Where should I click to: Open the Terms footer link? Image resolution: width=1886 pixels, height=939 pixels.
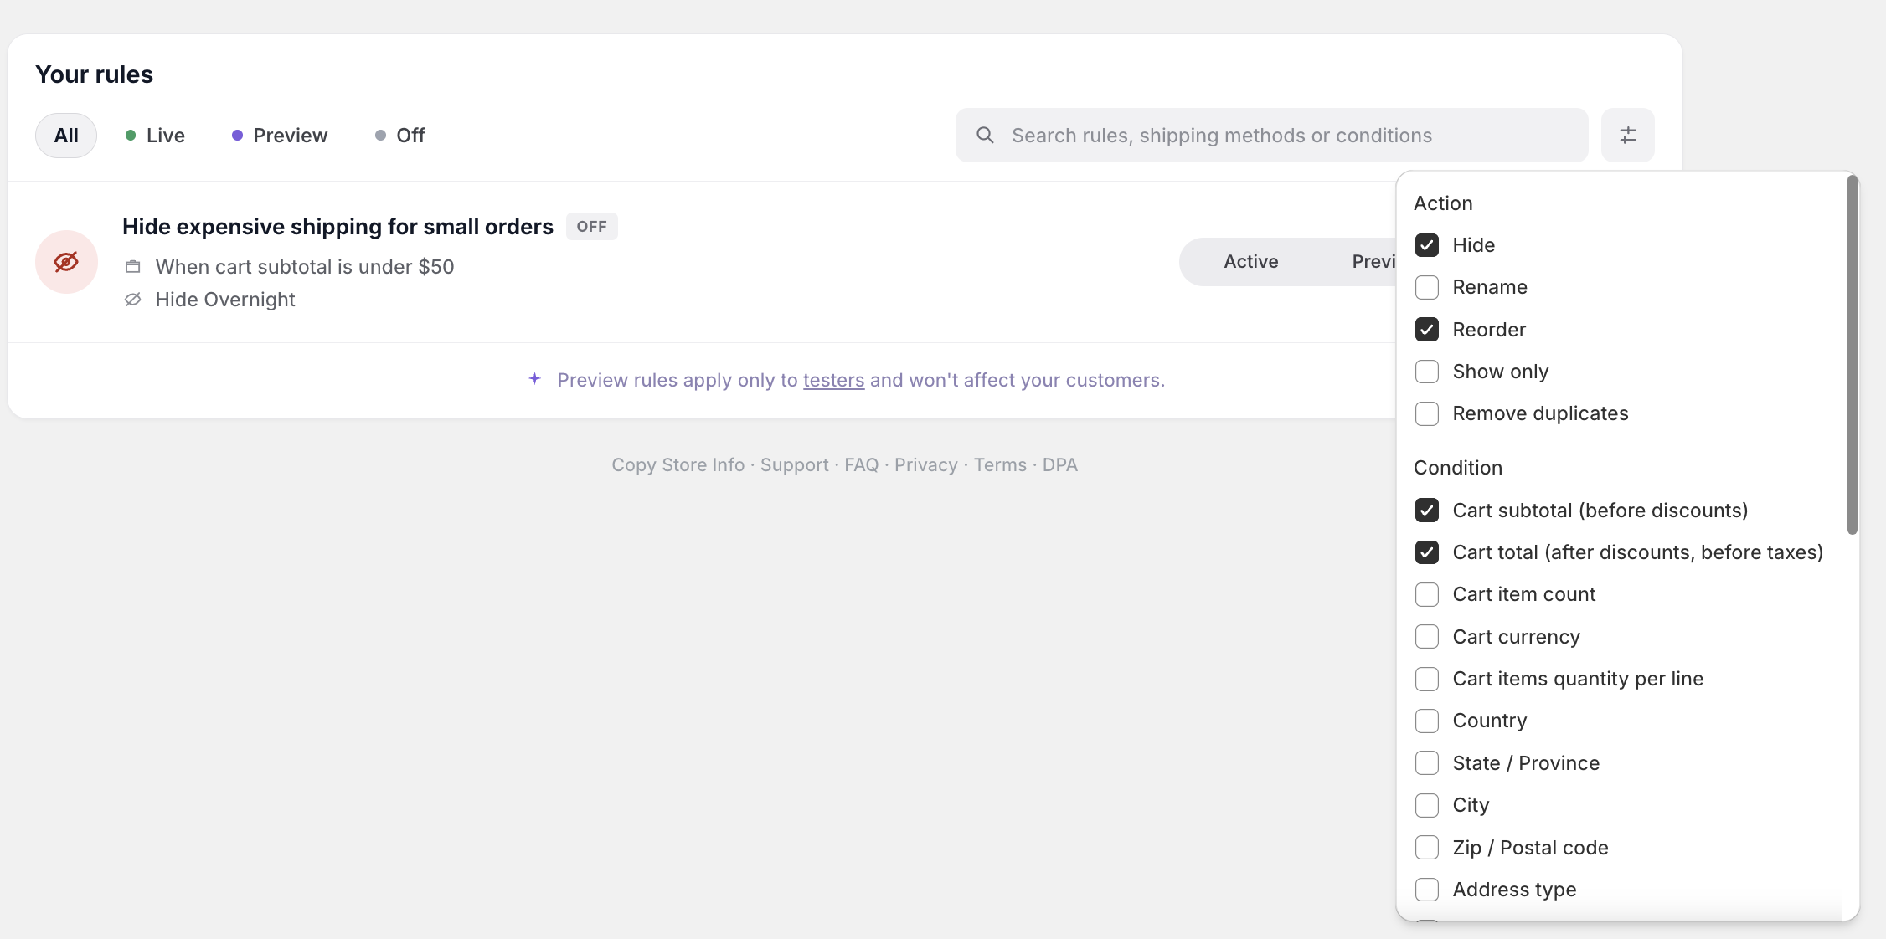pos(1000,465)
